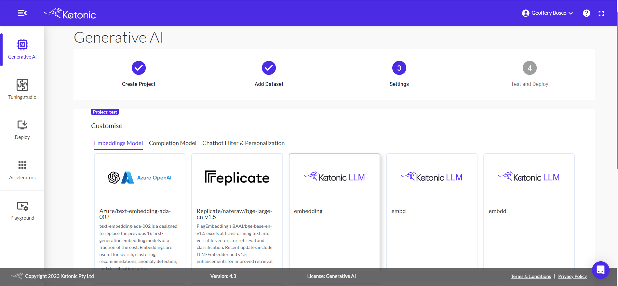The width and height of the screenshot is (618, 286).
Task: Select the Azure/text-embedding-ada-002 model title
Action: (135, 214)
